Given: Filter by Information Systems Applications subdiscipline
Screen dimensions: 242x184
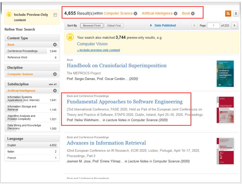Looking at the screenshot, I should [x=32, y=98].
